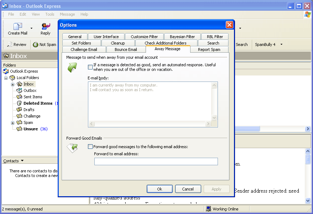The height and width of the screenshot is (214, 313).
Task: Click the Review toolbar icon
Action: (10, 44)
